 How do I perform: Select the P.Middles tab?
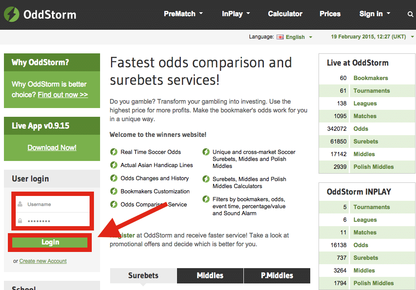click(x=277, y=276)
